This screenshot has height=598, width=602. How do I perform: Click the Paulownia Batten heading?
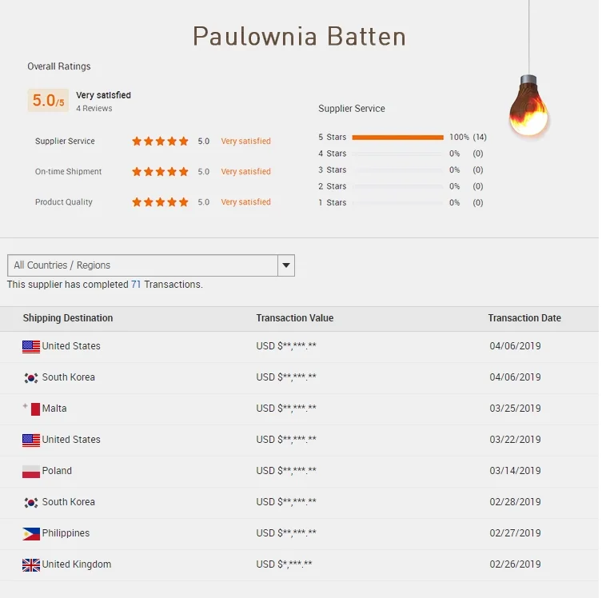pos(299,37)
